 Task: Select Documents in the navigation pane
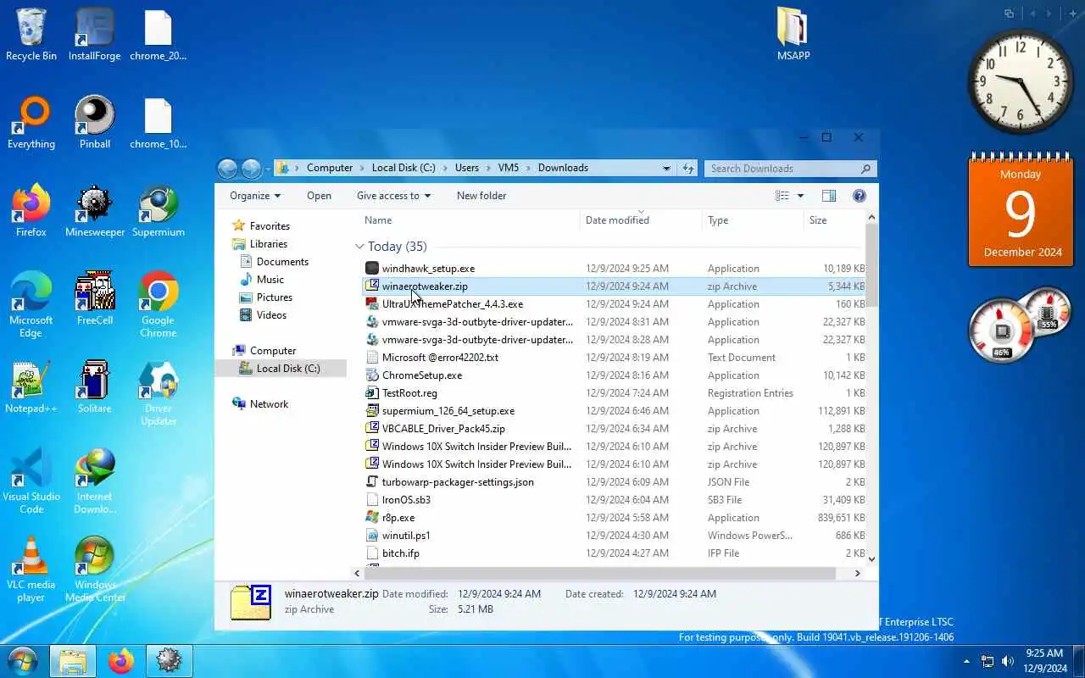[282, 262]
